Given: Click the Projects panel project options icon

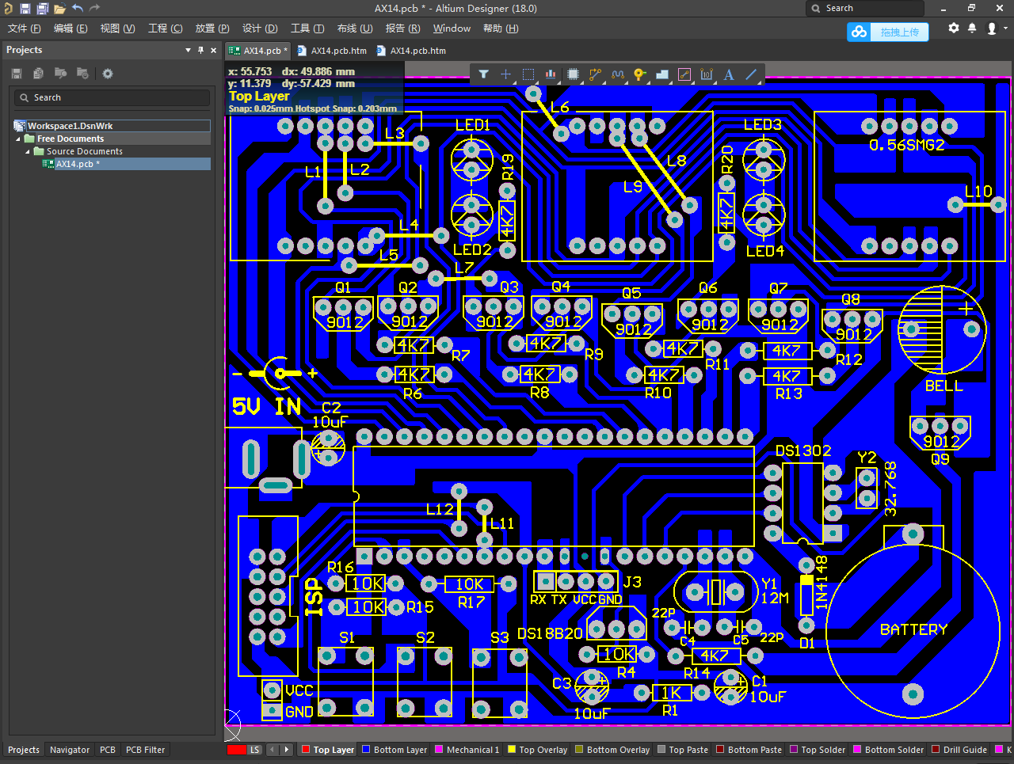Looking at the screenshot, I should point(82,74).
